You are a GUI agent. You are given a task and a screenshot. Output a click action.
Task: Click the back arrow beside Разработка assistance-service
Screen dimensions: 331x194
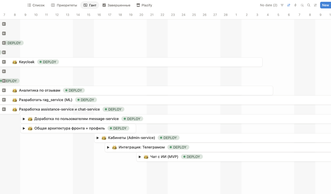coord(4,109)
